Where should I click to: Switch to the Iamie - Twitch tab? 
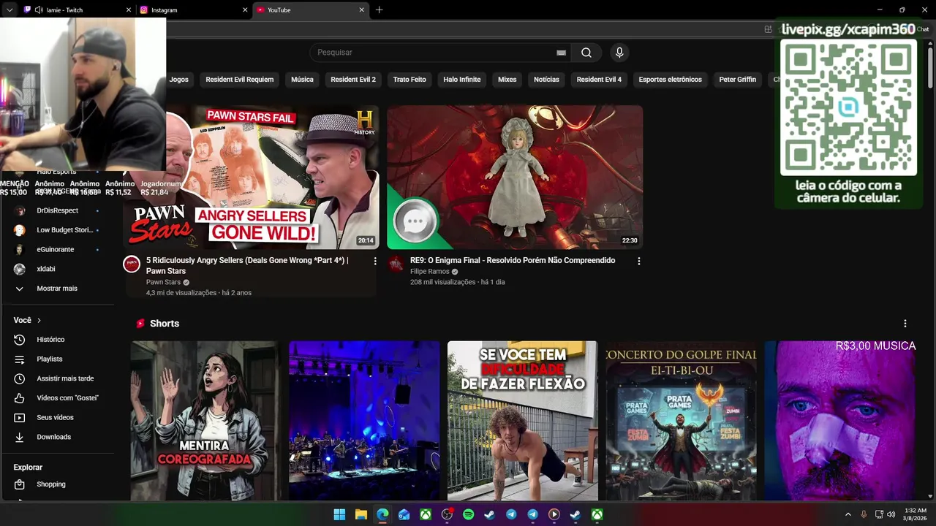tap(77, 10)
